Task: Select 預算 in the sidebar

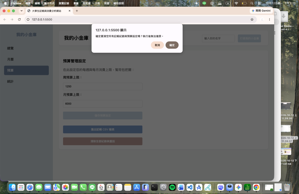Action: click(26, 70)
